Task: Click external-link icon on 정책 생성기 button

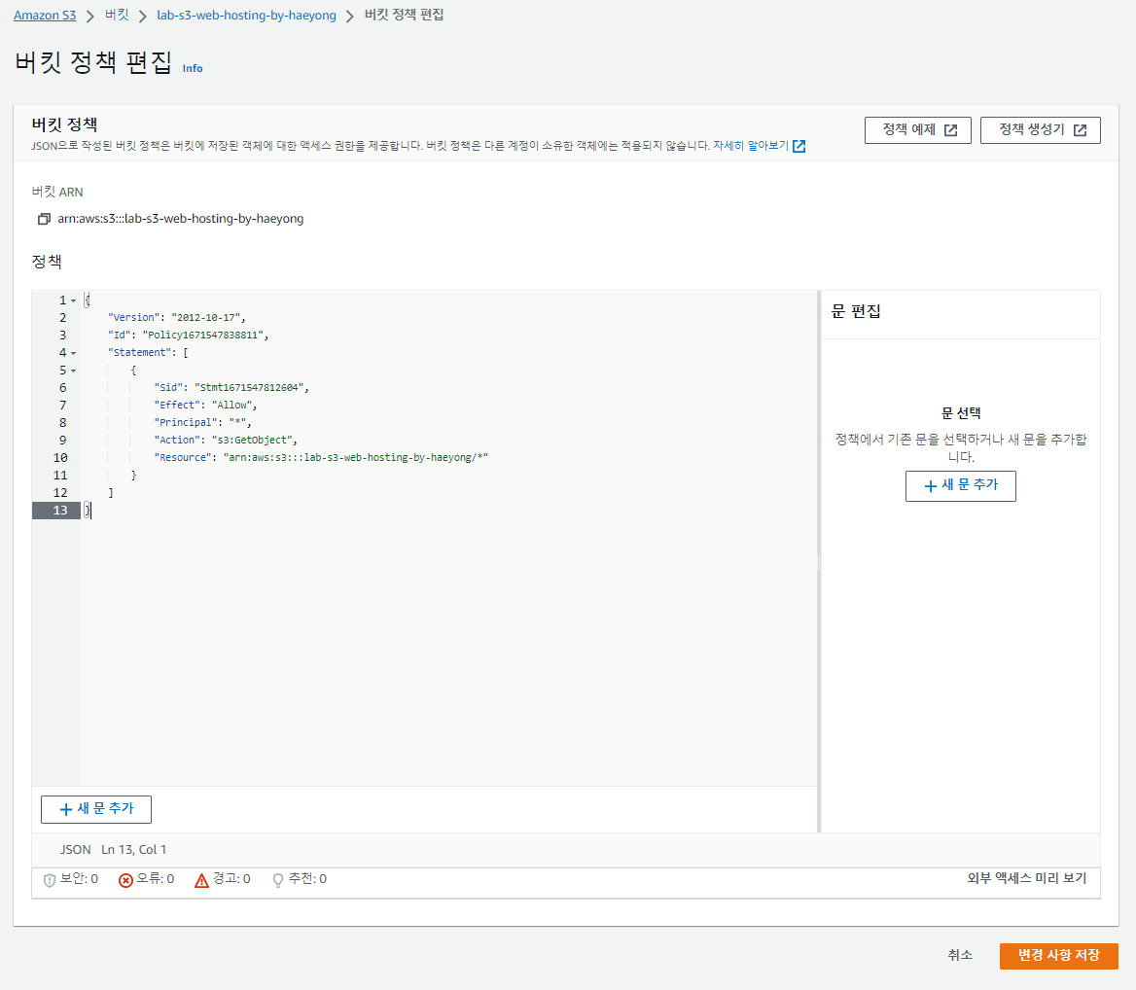Action: pyautogui.click(x=1082, y=129)
